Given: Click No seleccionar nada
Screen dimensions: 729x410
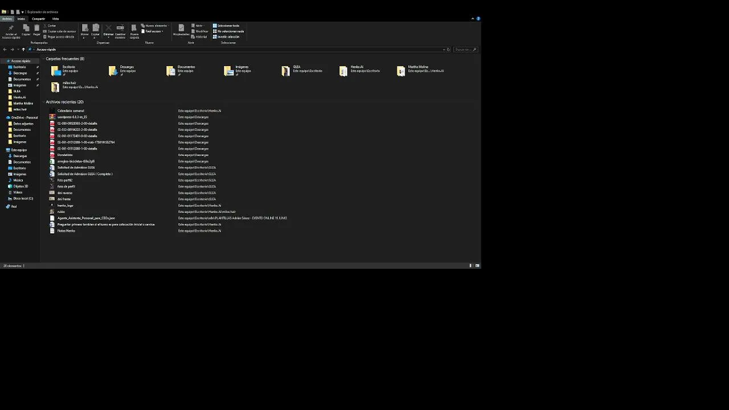Looking at the screenshot, I should [x=228, y=31].
